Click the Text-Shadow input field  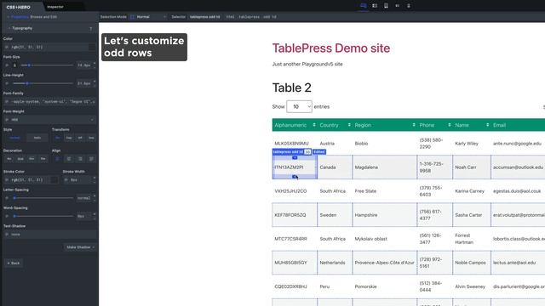(x=49, y=235)
